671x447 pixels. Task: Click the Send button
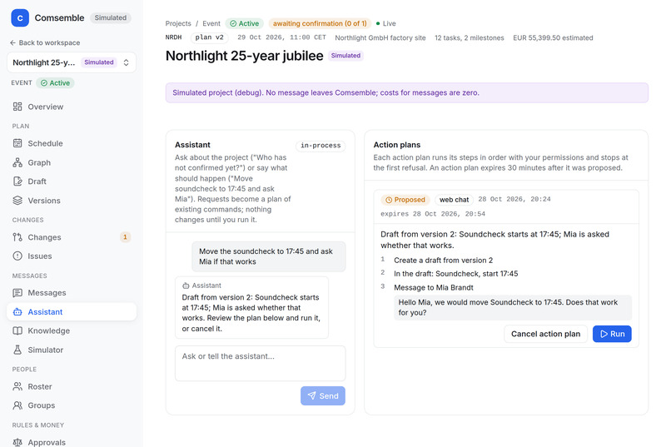click(x=323, y=395)
